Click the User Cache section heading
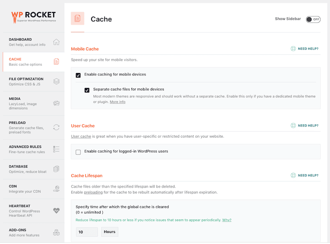The height and width of the screenshot is (244, 330). [83, 126]
